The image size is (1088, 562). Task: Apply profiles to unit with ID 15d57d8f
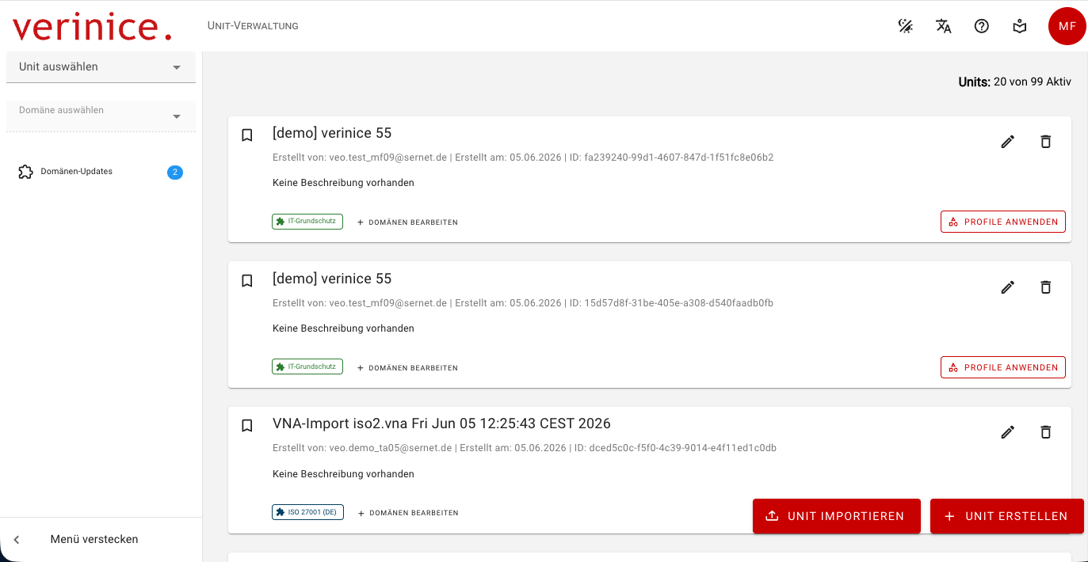tap(1003, 367)
